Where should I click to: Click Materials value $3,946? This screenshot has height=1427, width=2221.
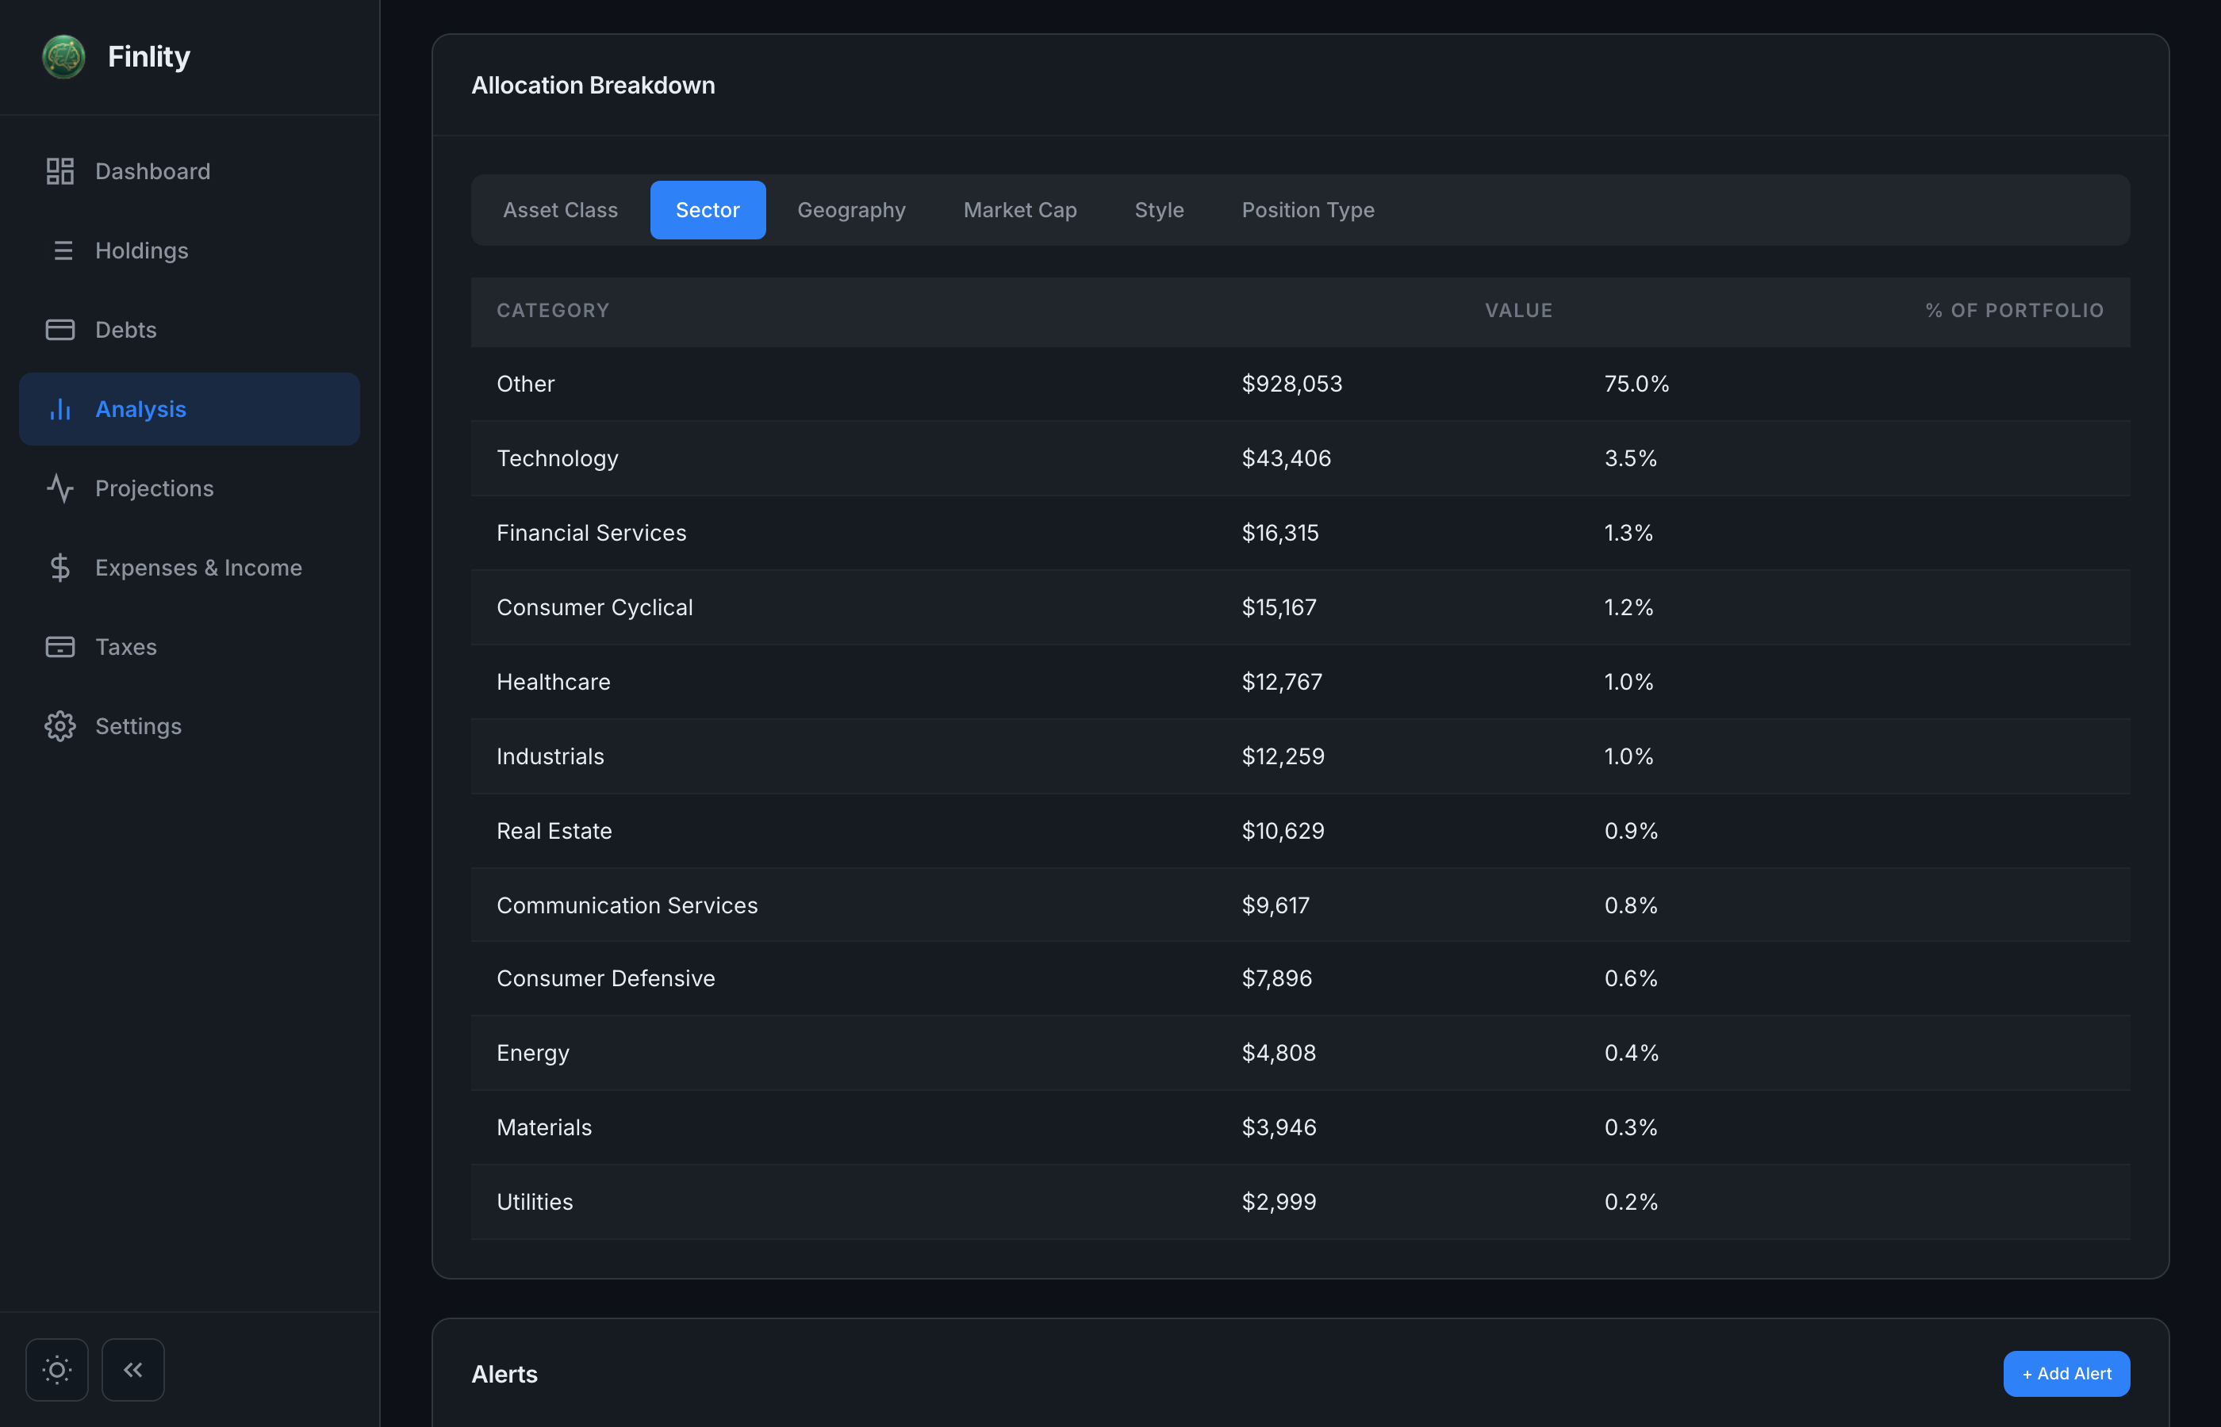click(x=1279, y=1127)
